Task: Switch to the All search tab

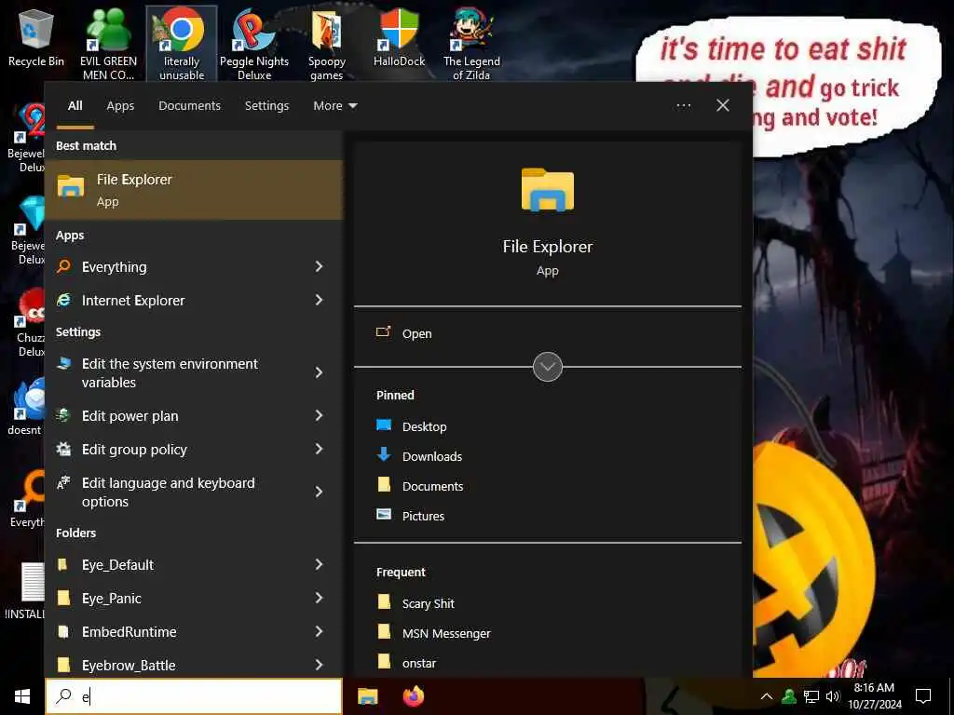Action: pos(75,106)
